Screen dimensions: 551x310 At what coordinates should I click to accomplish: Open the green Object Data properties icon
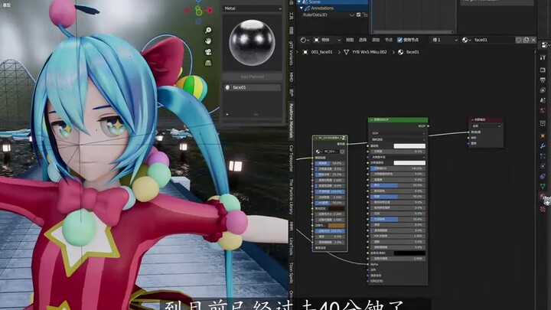[x=543, y=186]
